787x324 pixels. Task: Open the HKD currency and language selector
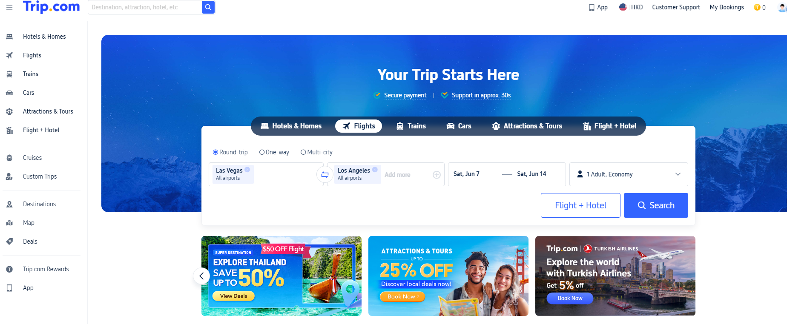tap(631, 7)
